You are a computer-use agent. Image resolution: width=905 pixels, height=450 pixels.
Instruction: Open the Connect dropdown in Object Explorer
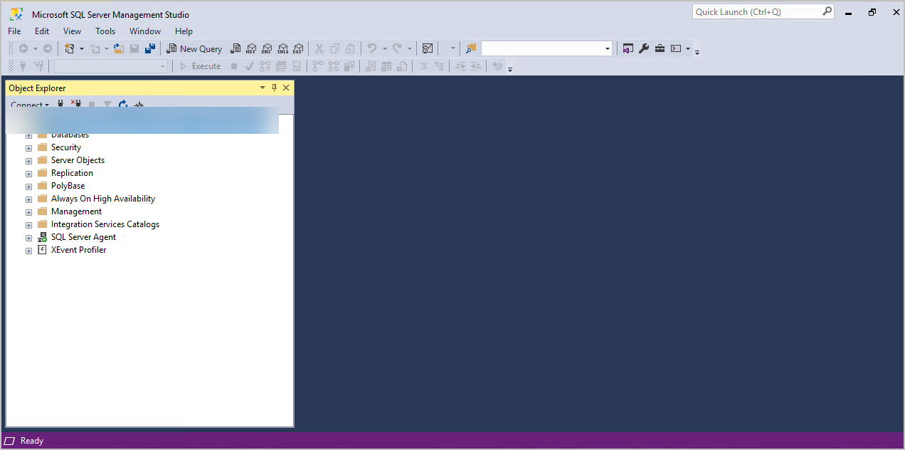(x=30, y=105)
